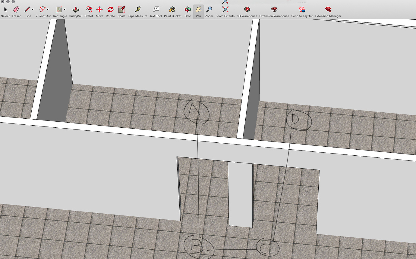This screenshot has height=259, width=416.
Task: Activate the Scale tool
Action: (x=121, y=9)
